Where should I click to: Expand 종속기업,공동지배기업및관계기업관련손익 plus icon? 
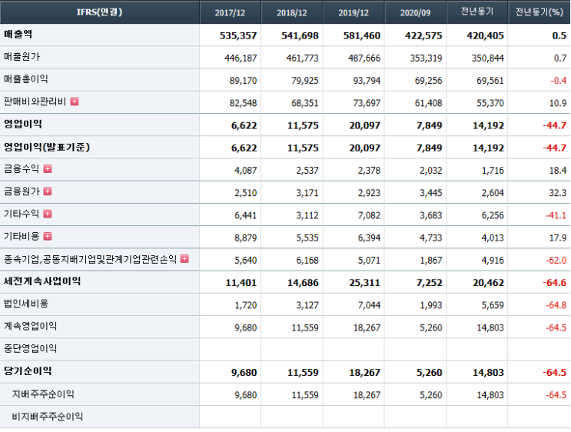point(184,258)
